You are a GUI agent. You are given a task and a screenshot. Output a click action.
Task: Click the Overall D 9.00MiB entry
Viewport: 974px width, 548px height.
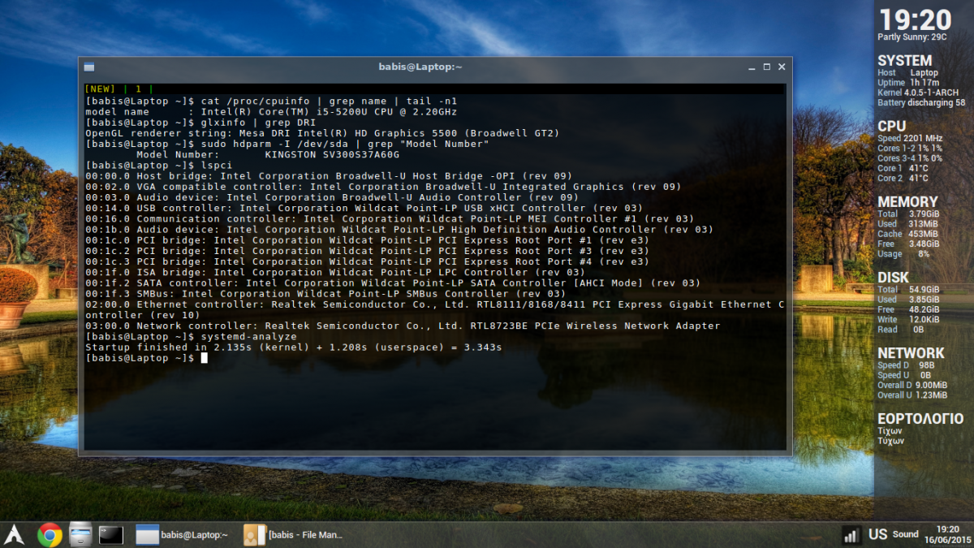[912, 385]
